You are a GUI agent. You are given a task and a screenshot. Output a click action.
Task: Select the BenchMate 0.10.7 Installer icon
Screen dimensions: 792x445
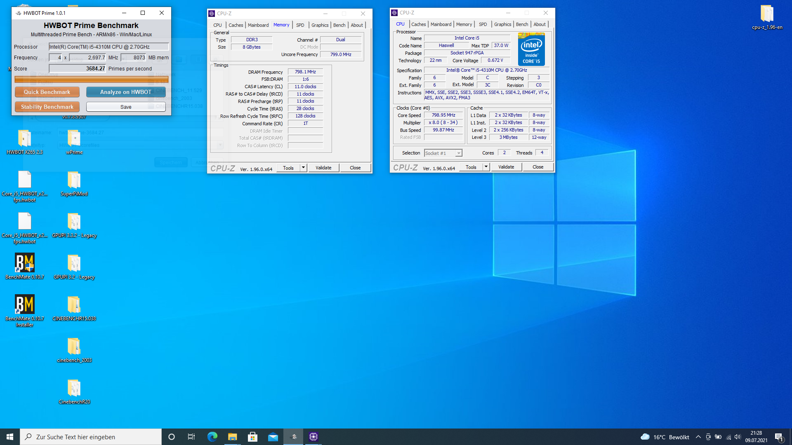point(24,311)
